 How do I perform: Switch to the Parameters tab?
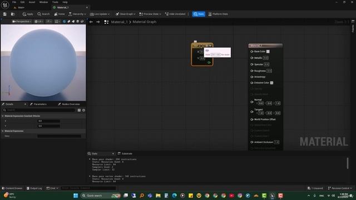click(x=38, y=104)
